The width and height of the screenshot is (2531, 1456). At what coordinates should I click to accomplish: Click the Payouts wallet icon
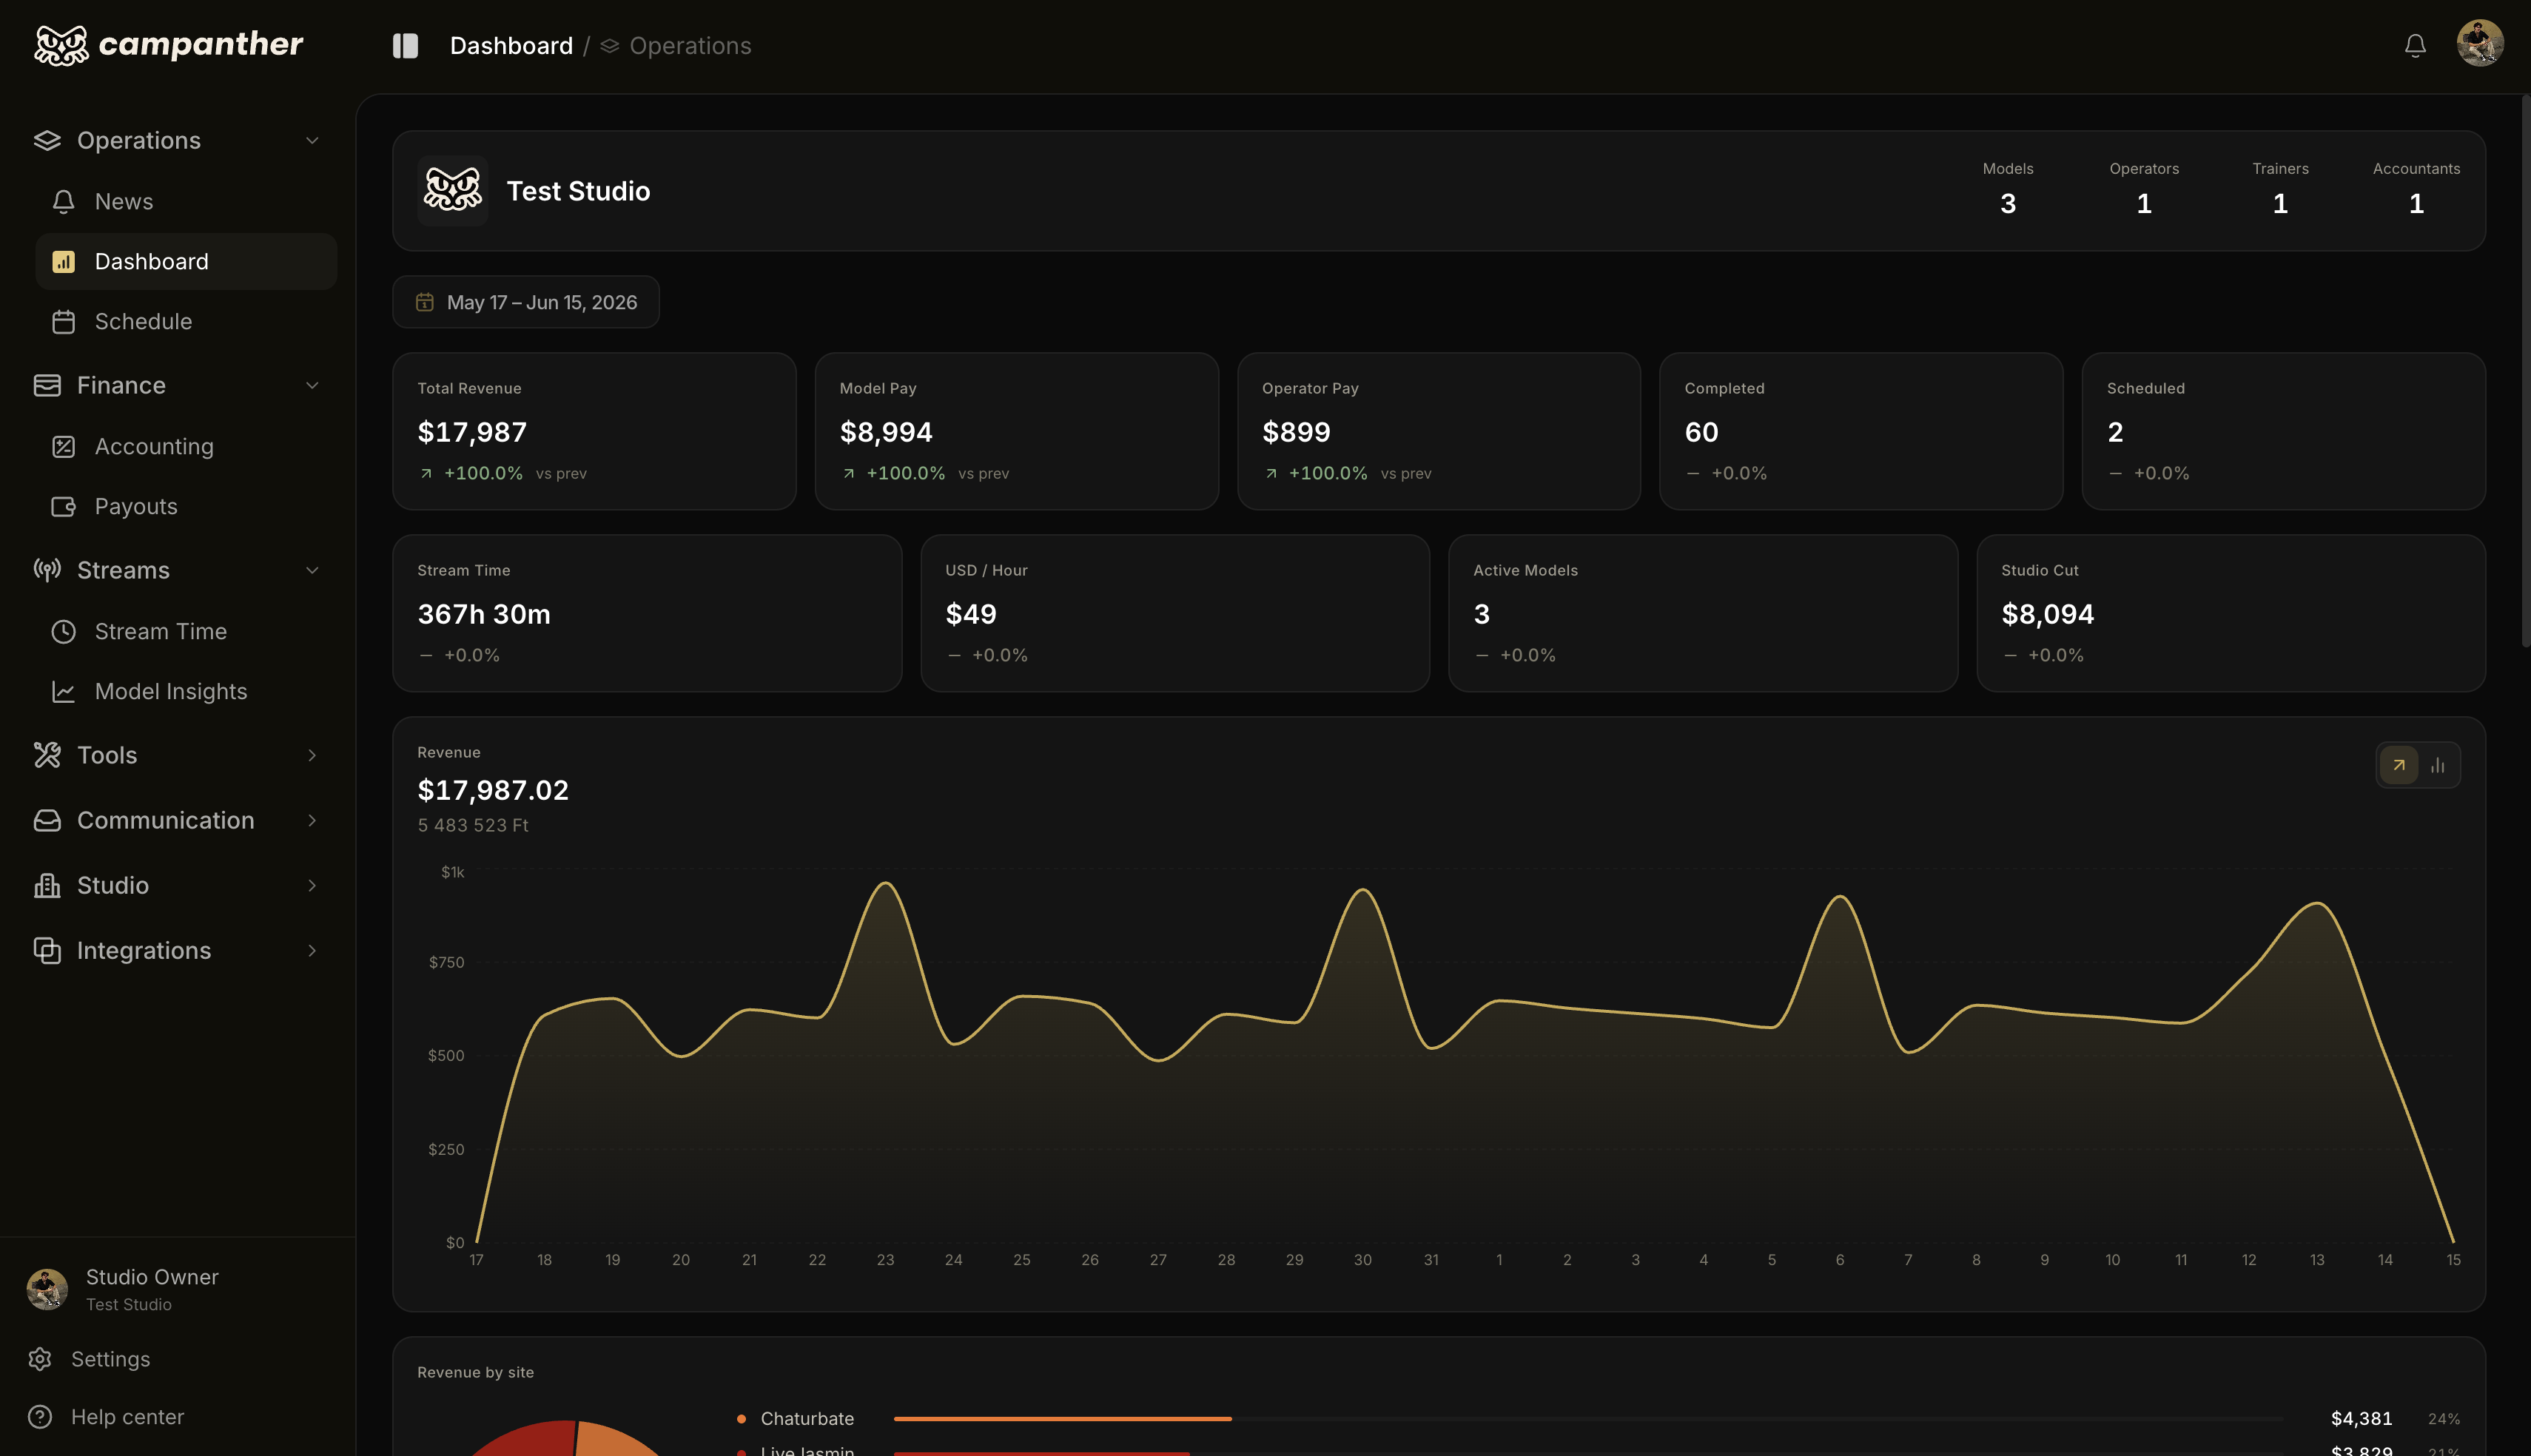64,507
